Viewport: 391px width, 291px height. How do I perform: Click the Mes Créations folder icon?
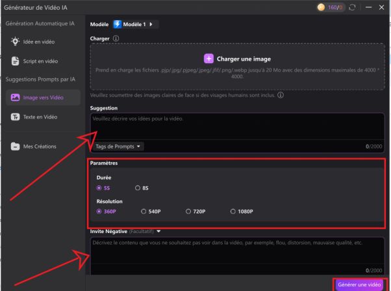pyautogui.click(x=15, y=146)
